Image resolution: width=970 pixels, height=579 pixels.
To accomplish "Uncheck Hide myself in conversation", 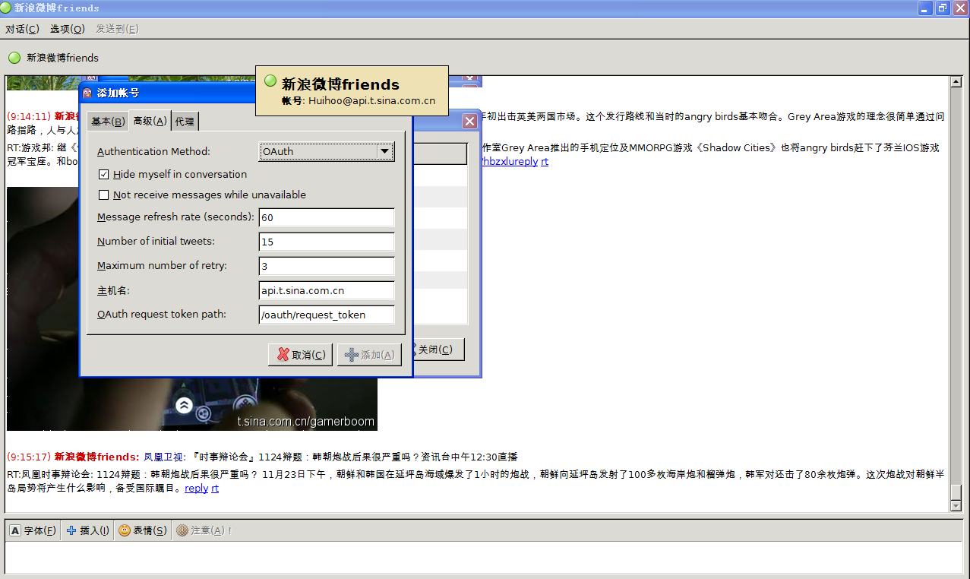I will pos(104,175).
